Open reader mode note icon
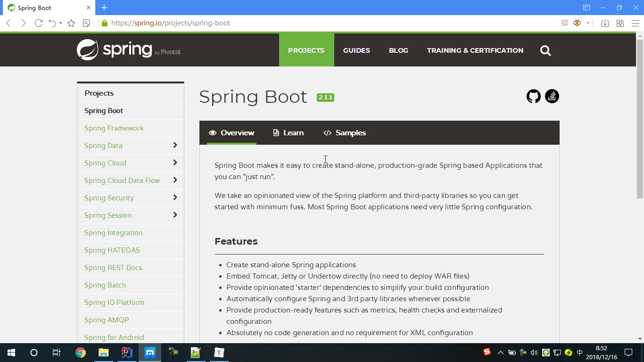 point(86,23)
